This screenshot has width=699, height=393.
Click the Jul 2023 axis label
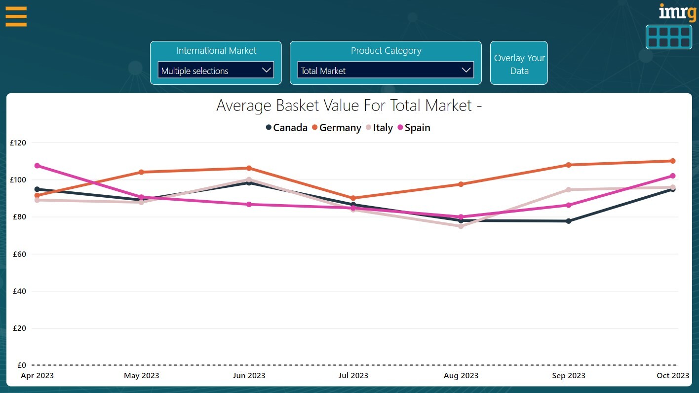353,375
